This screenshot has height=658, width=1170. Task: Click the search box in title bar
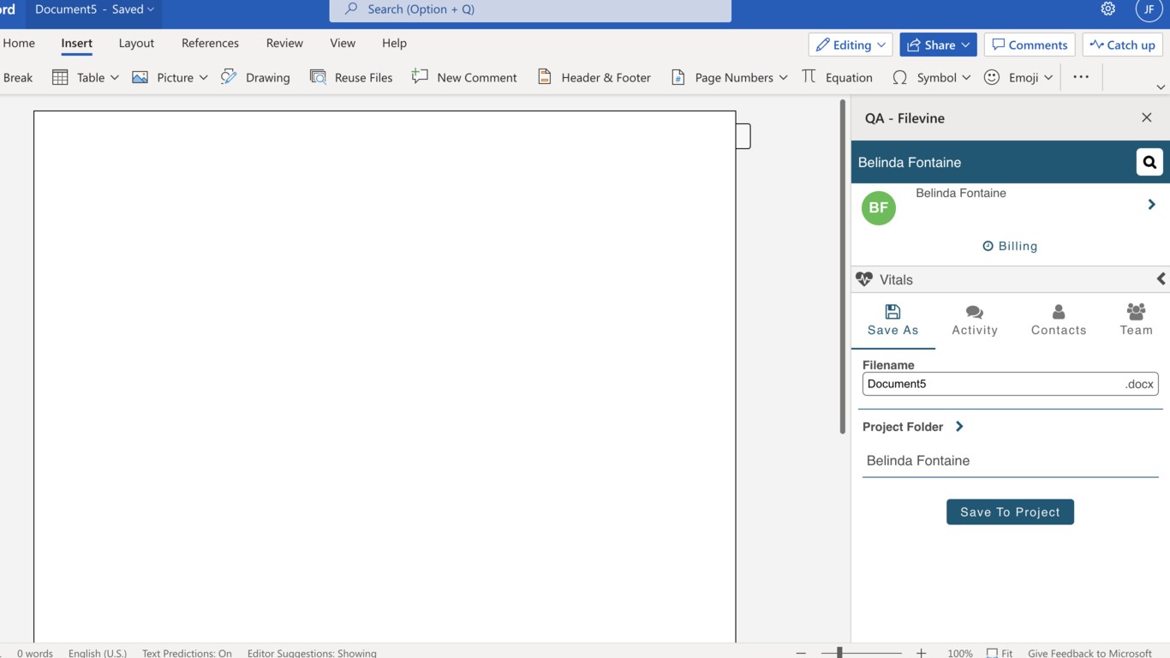[x=530, y=10]
